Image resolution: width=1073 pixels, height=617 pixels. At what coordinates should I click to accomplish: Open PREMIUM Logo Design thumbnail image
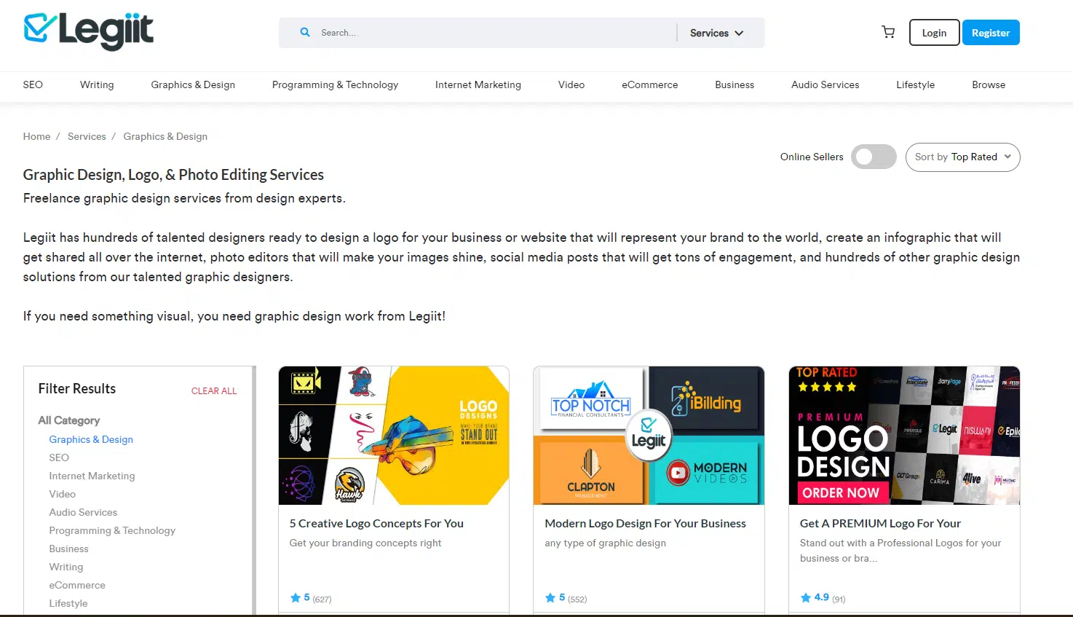[x=904, y=436]
